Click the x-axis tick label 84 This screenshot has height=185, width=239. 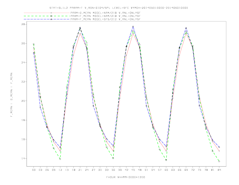(x=219, y=170)
